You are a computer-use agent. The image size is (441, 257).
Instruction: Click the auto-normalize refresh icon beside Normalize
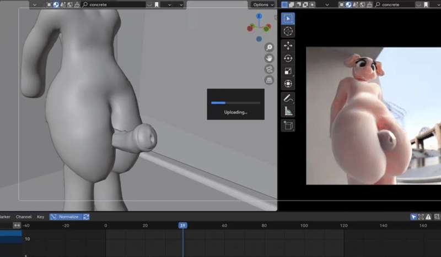click(x=86, y=217)
